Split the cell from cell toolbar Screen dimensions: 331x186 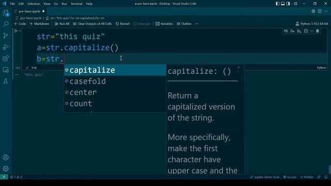tap(306, 31)
